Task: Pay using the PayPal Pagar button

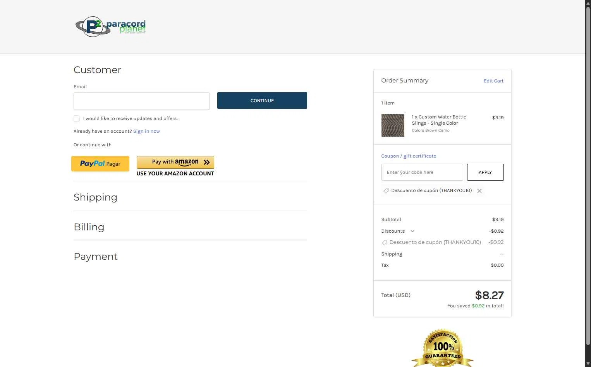Action: click(100, 164)
